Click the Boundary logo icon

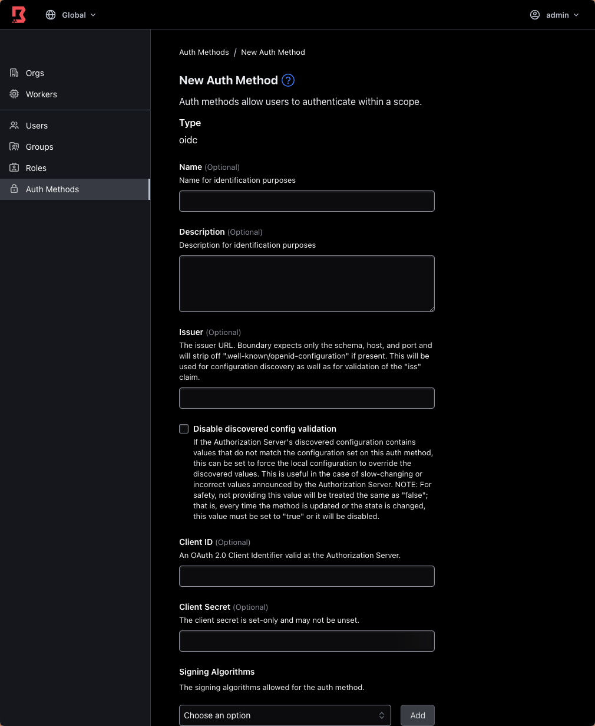coord(19,15)
